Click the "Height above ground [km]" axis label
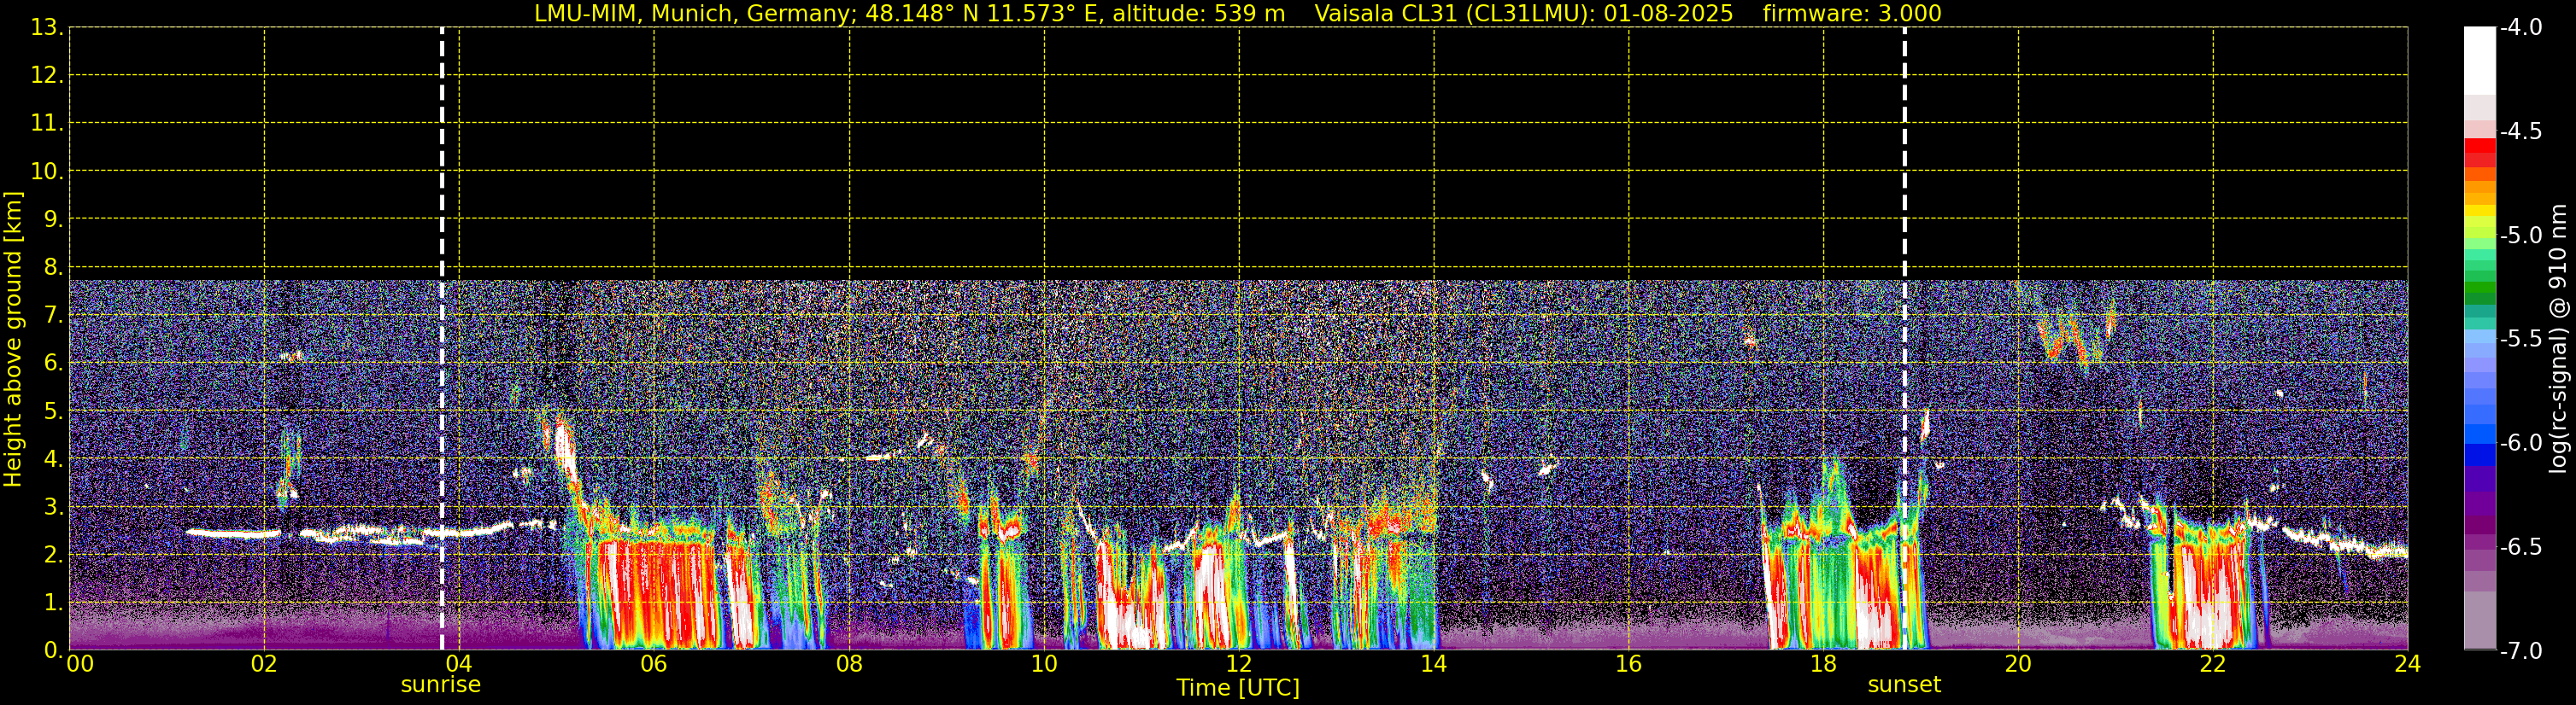 click(x=13, y=340)
